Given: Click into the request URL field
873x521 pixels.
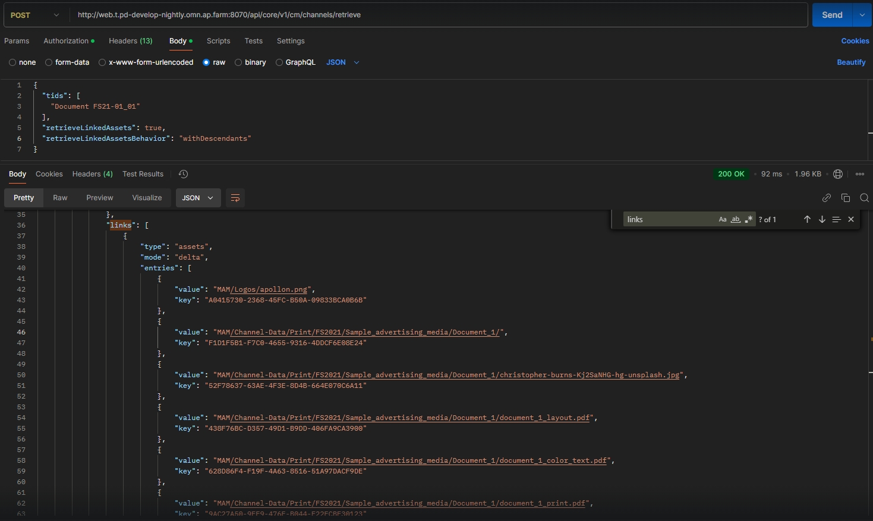Looking at the screenshot, I should 416,15.
